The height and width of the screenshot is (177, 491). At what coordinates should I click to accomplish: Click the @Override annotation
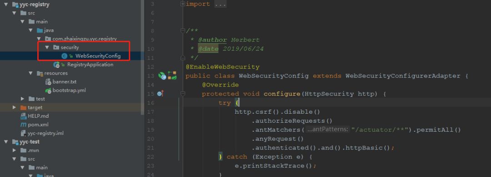pos(220,85)
